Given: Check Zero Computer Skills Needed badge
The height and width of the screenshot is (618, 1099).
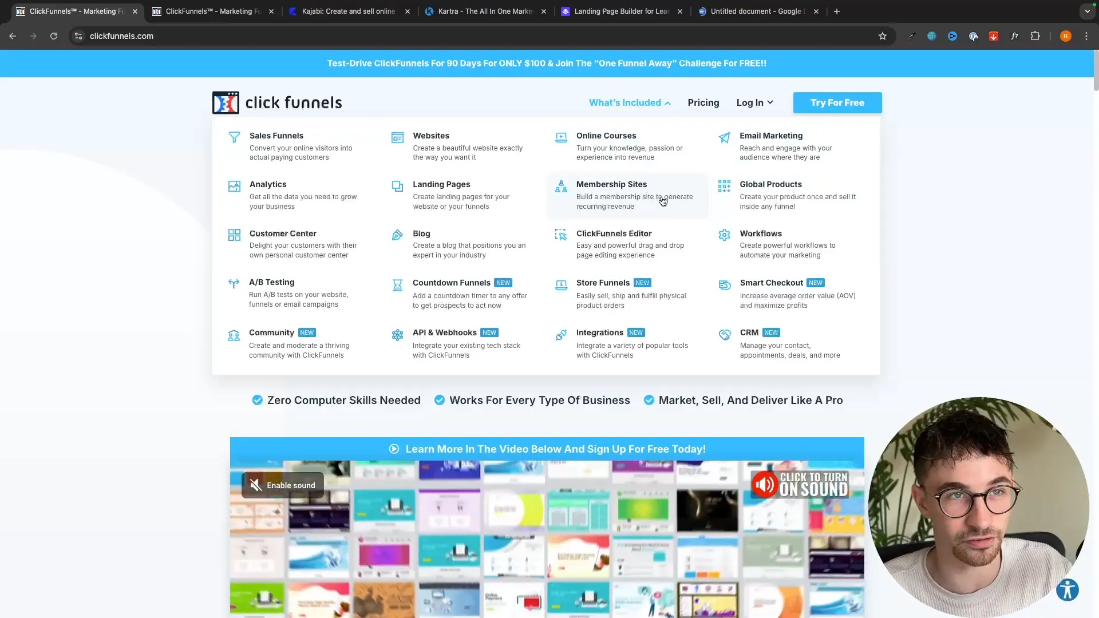Looking at the screenshot, I should [336, 400].
